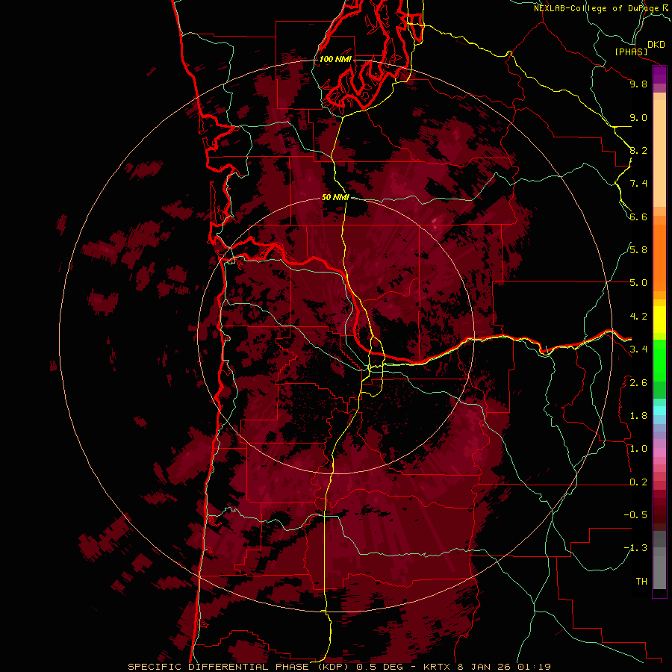Click the -1.3 scale value
Image resolution: width=672 pixels, height=672 pixels.
(x=635, y=548)
